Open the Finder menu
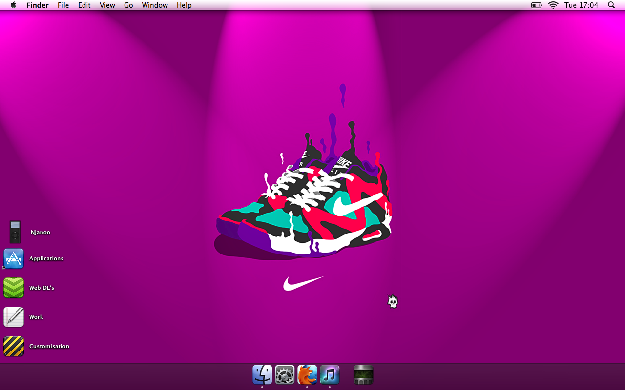This screenshot has height=390, width=625. 38,5
